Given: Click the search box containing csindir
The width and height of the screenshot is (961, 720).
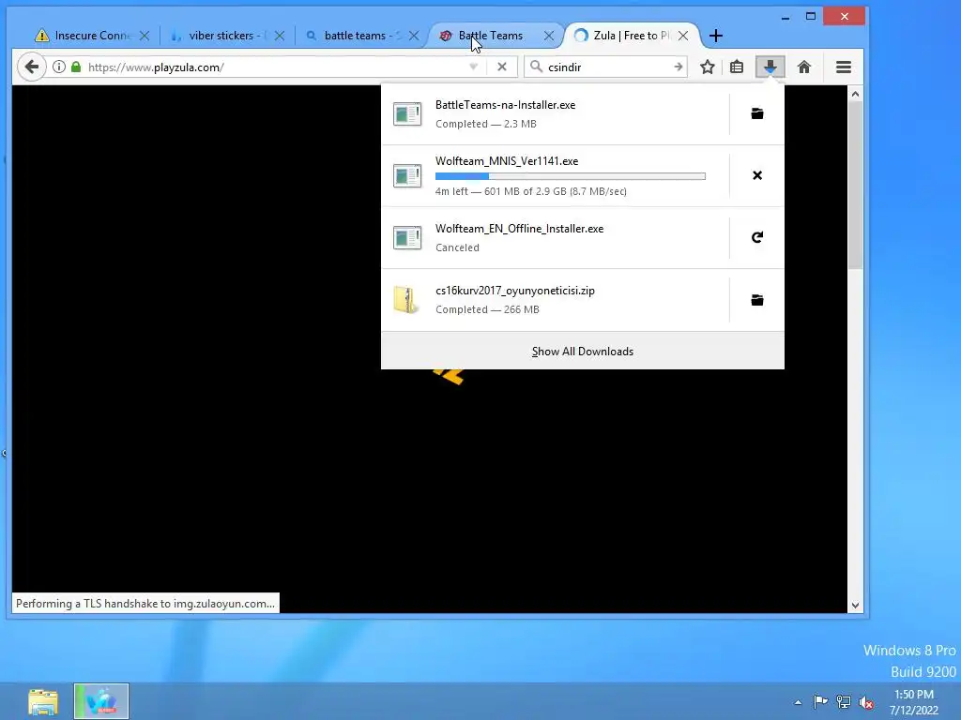Looking at the screenshot, I should click(x=607, y=67).
